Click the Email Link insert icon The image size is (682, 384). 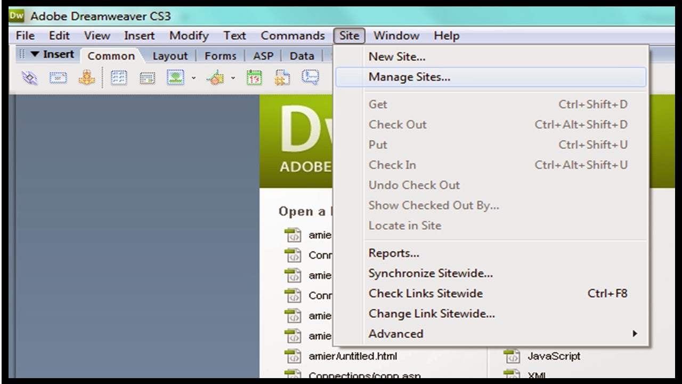[x=58, y=78]
